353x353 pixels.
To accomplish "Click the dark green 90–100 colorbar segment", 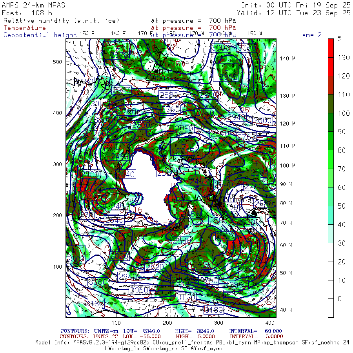I will tap(331, 122).
